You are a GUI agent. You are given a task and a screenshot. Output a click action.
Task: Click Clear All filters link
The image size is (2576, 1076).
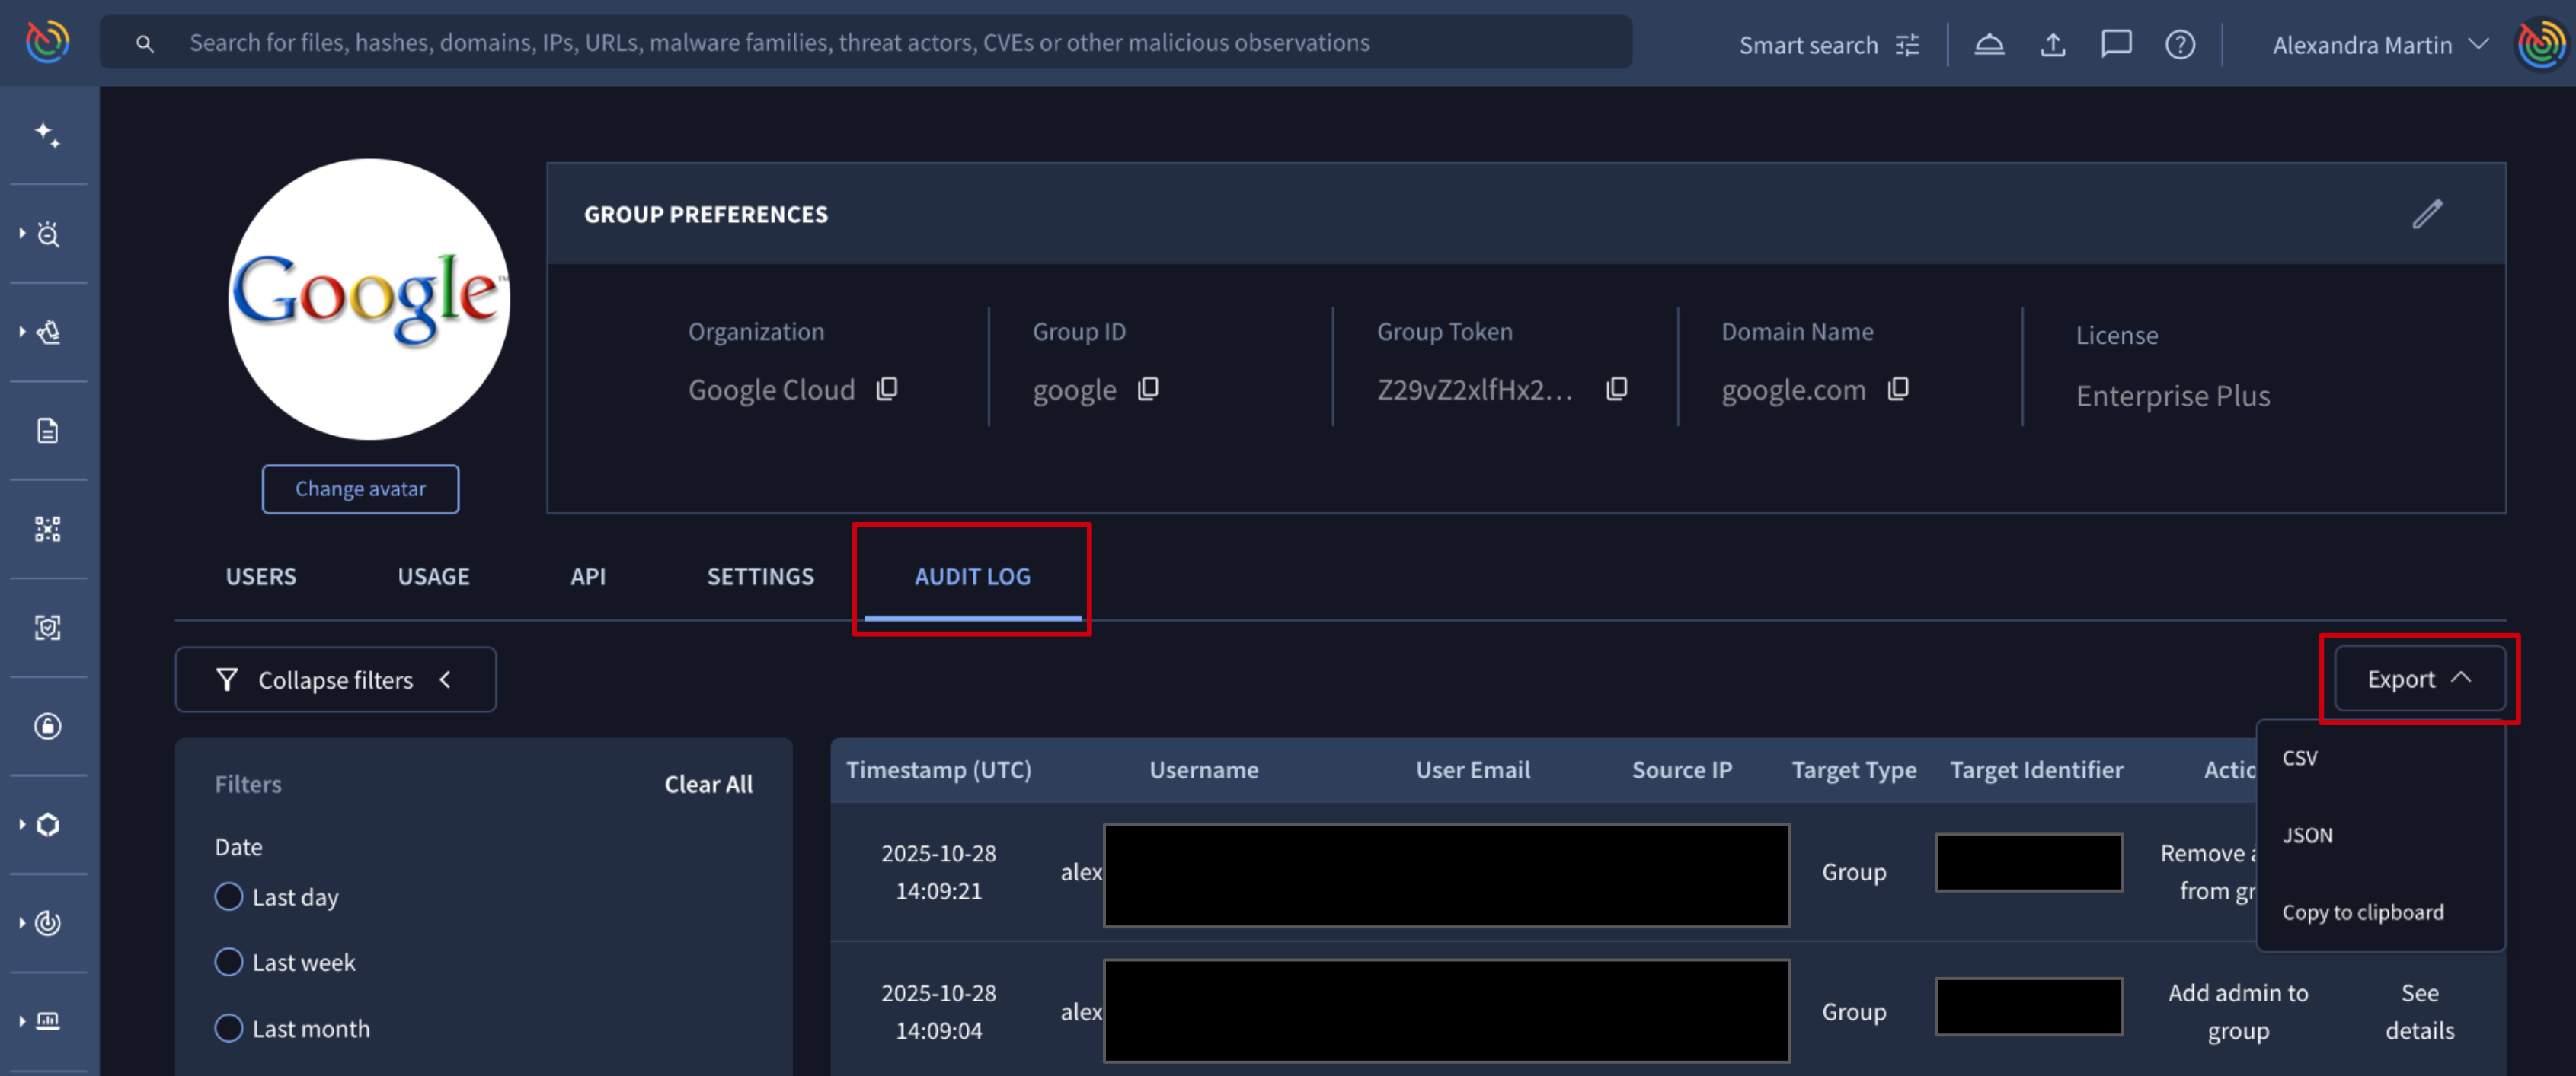pyautogui.click(x=708, y=785)
